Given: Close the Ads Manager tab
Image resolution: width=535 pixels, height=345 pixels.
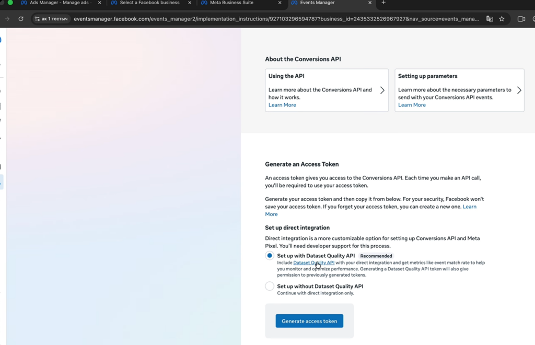Looking at the screenshot, I should [x=100, y=3].
